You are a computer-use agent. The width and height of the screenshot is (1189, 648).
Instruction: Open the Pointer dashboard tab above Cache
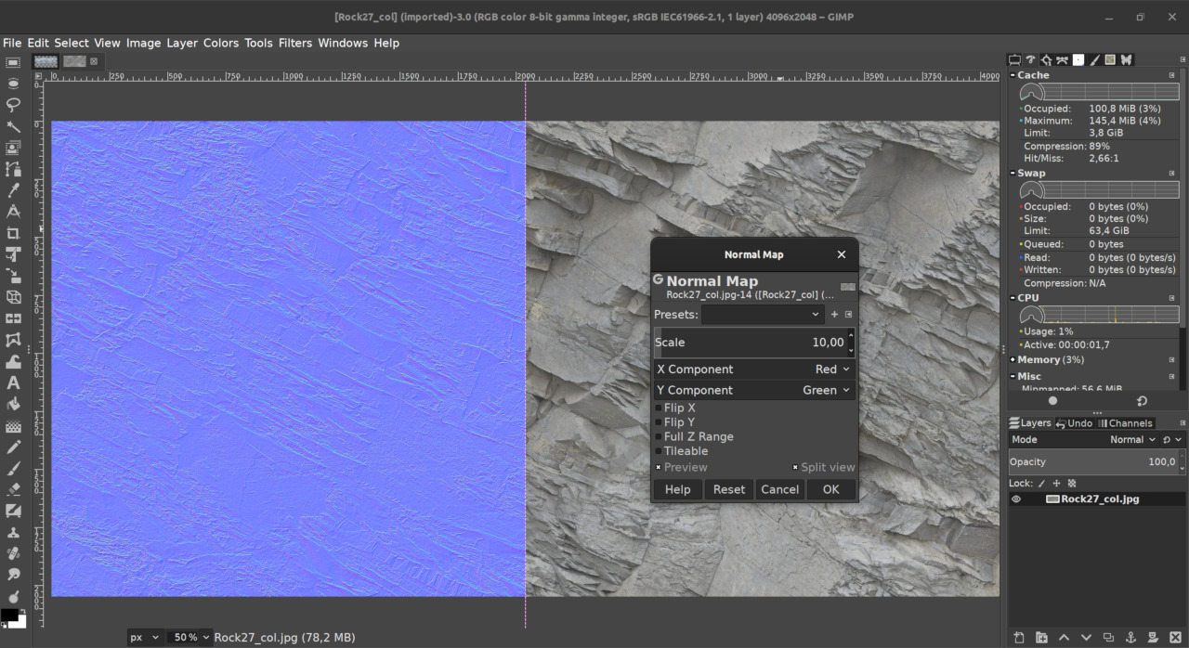[x=1047, y=59]
